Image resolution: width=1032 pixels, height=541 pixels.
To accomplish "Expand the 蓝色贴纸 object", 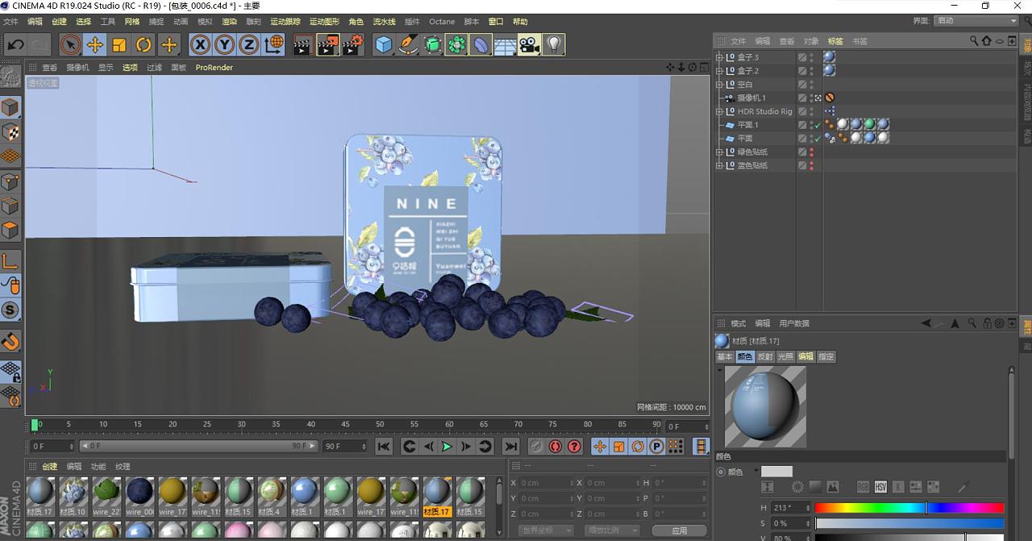I will click(719, 165).
